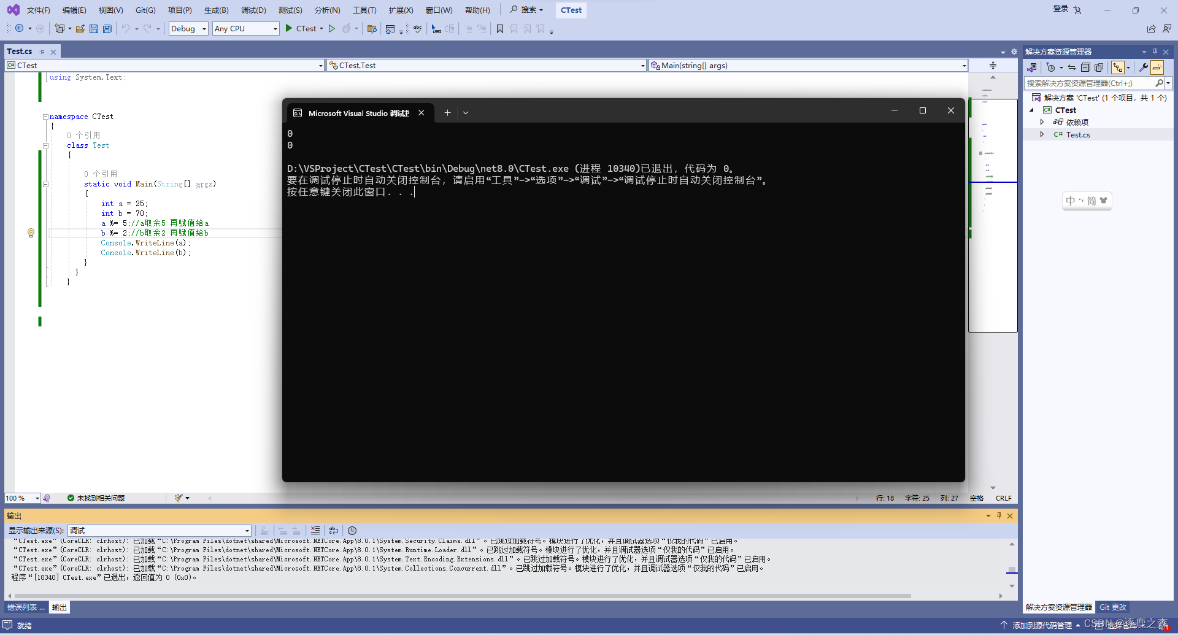The height and width of the screenshot is (635, 1178).
Task: Click Switch Views icon in Solution Explorer
Action: (1032, 67)
